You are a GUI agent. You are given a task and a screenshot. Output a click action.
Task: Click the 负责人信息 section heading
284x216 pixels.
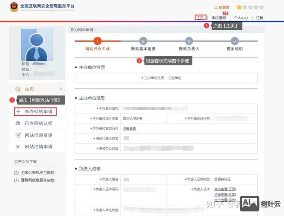tap(90, 168)
